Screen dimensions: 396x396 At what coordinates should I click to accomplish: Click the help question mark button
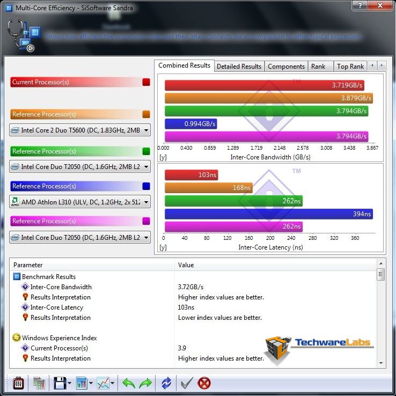tap(360, 5)
